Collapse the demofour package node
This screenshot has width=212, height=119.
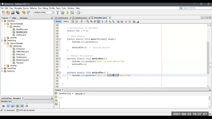click(8, 26)
